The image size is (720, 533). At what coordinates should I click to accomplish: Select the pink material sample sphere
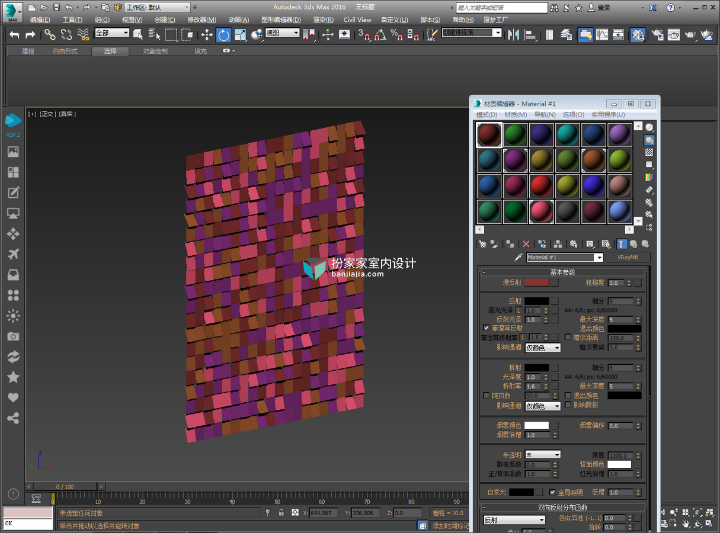pos(541,212)
